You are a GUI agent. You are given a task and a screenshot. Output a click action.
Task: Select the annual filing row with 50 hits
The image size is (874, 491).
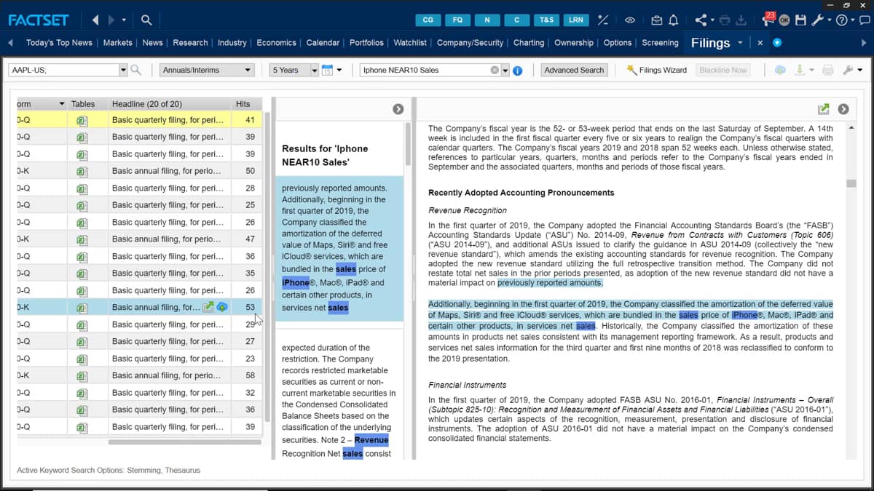point(140,171)
